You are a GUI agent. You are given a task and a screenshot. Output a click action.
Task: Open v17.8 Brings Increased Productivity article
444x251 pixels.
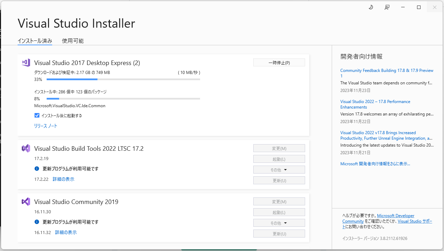pos(386,136)
